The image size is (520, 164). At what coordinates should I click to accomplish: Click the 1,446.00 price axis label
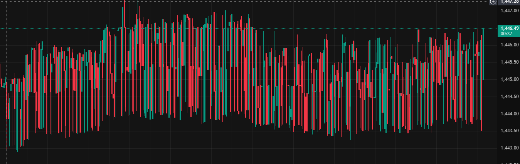508,45
